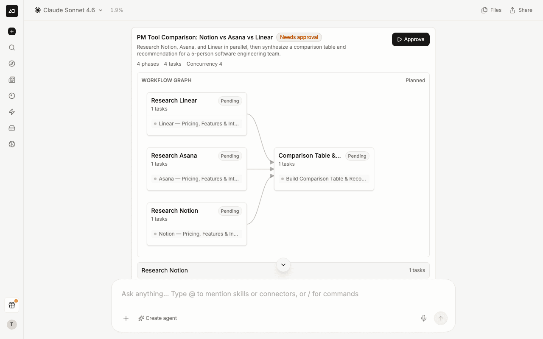Open the newspaper library icon in sidebar
Image resolution: width=543 pixels, height=339 pixels.
12,80
